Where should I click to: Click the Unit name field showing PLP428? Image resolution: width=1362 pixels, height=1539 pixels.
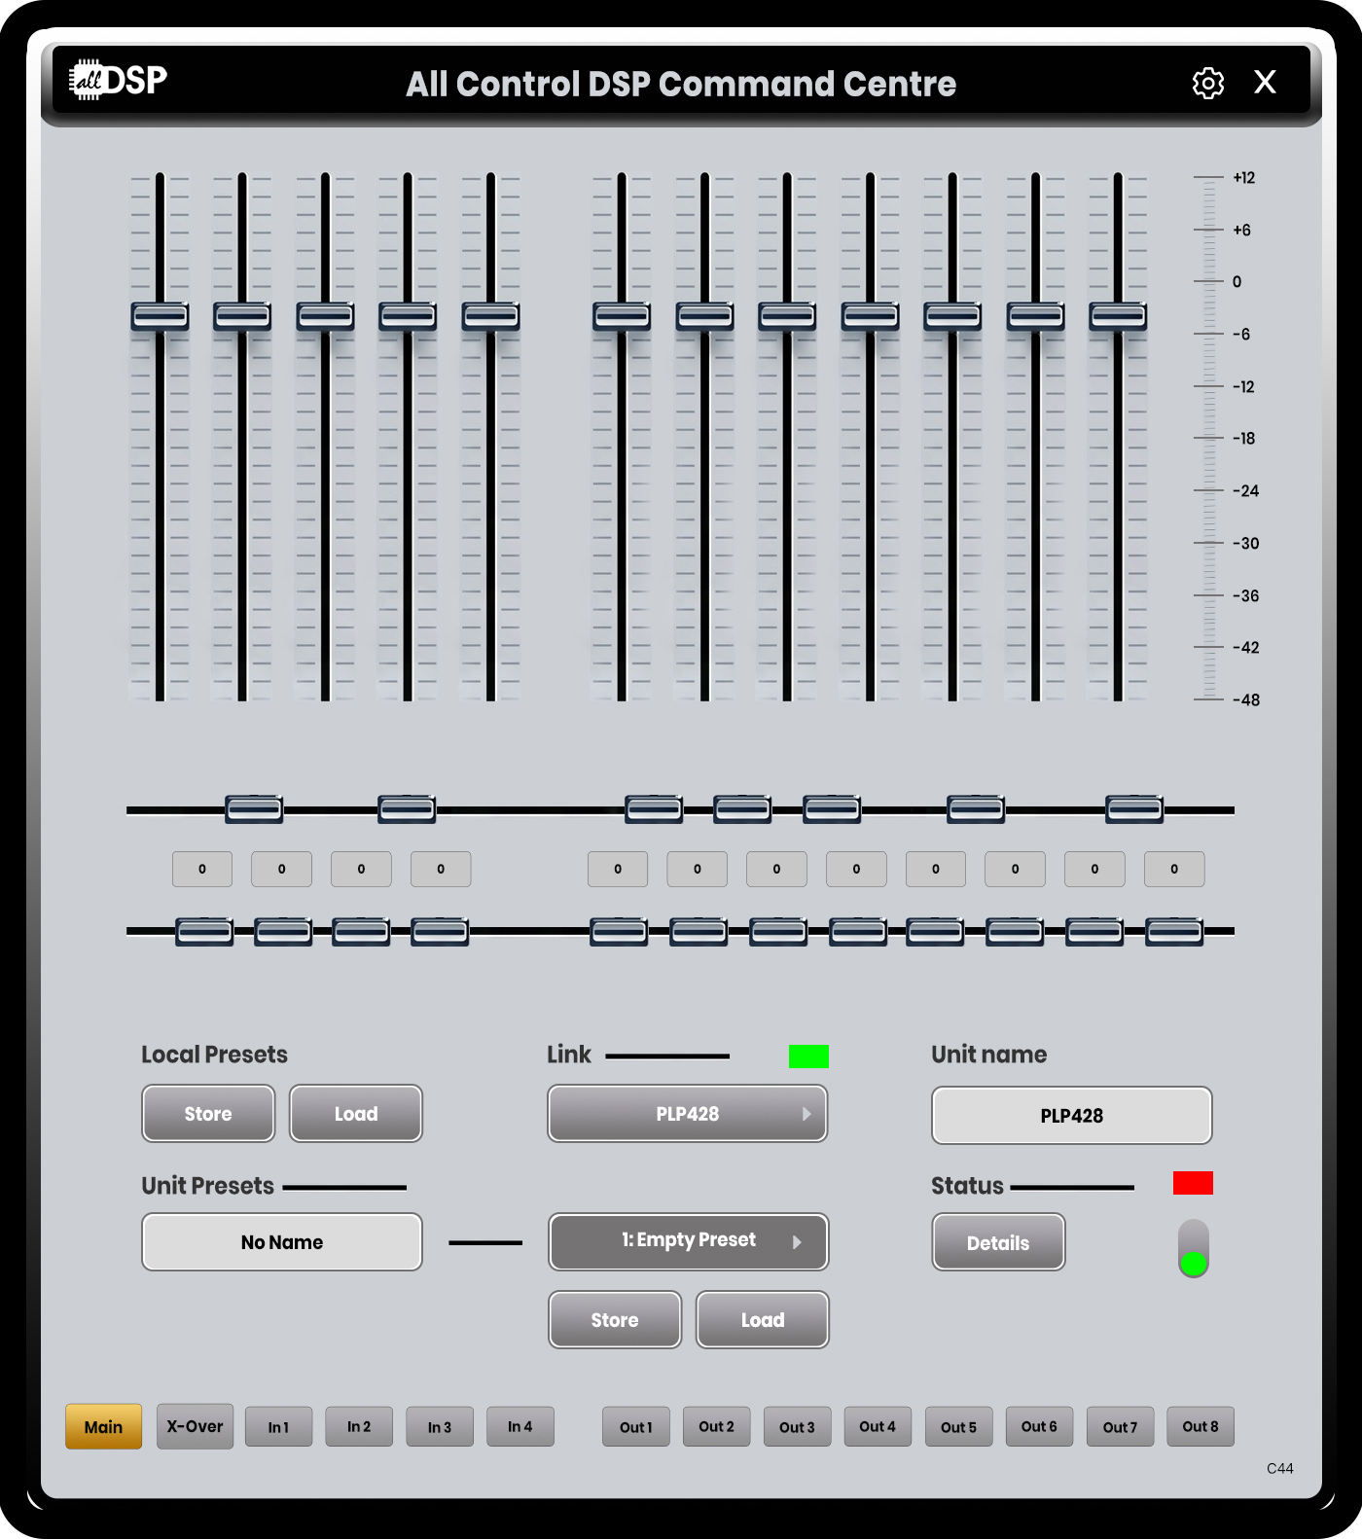[x=1072, y=1116]
